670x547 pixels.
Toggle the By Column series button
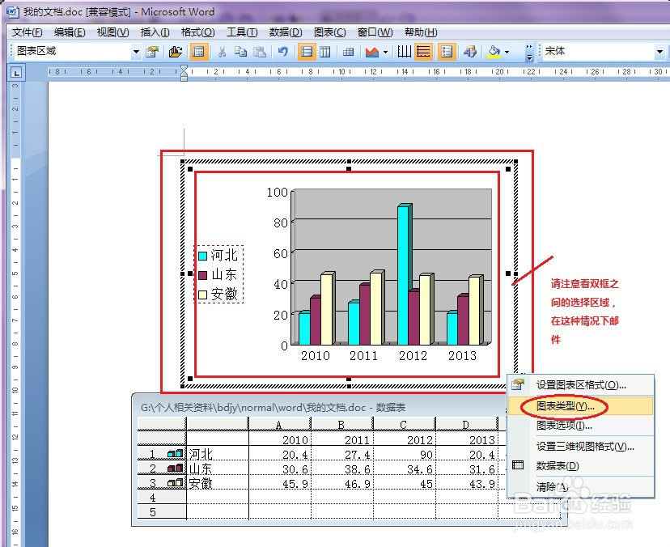pos(325,52)
